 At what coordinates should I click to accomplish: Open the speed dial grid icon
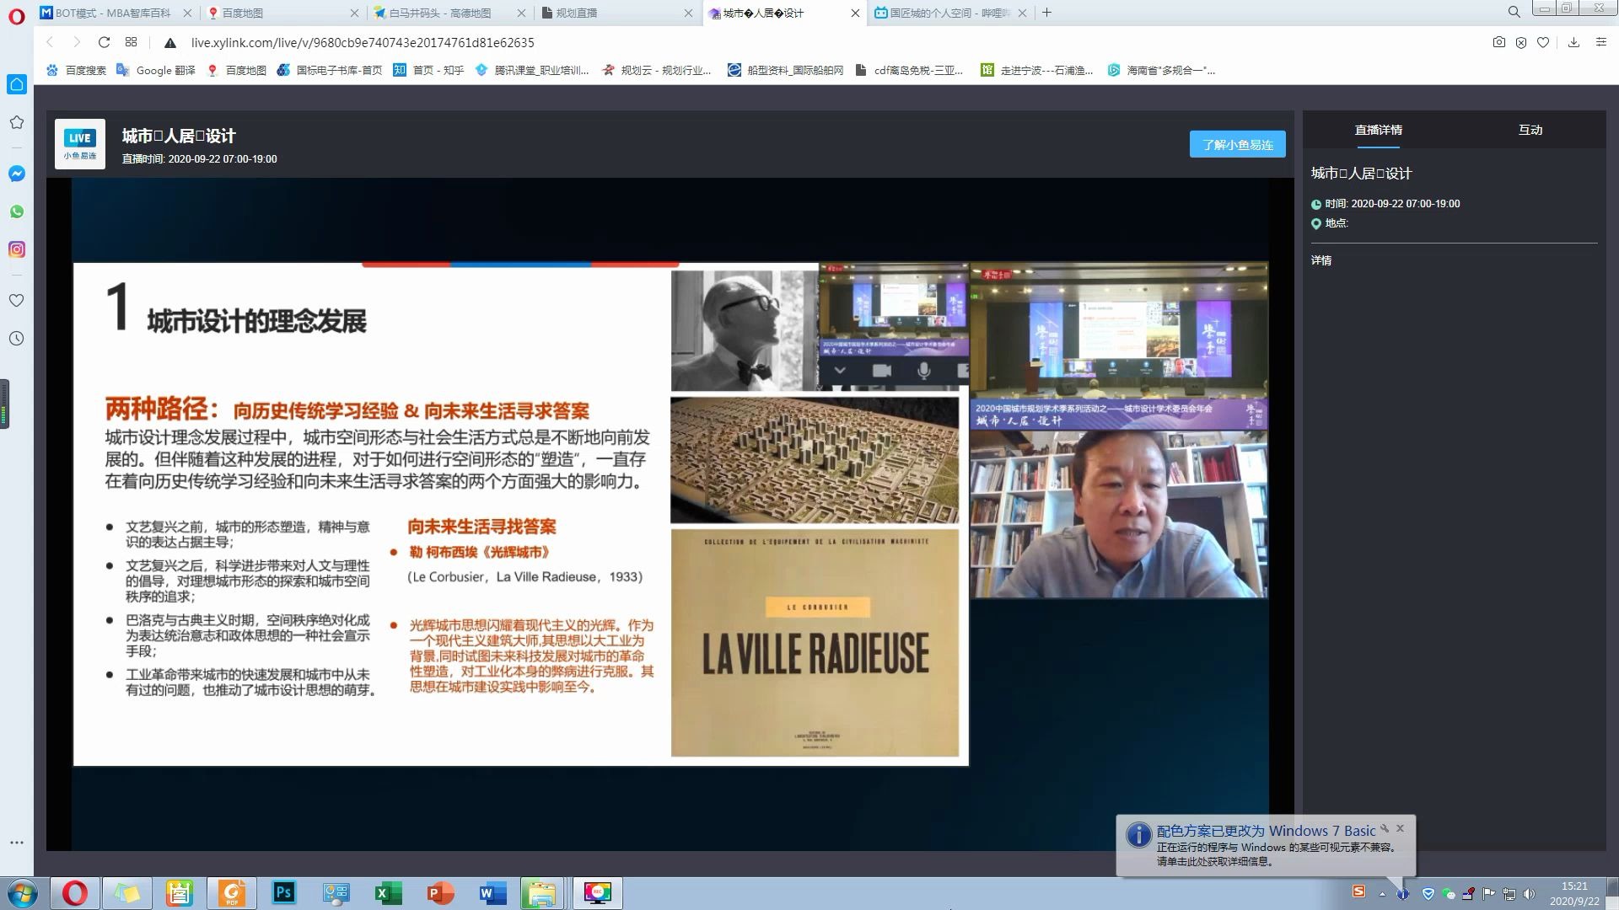pos(131,42)
